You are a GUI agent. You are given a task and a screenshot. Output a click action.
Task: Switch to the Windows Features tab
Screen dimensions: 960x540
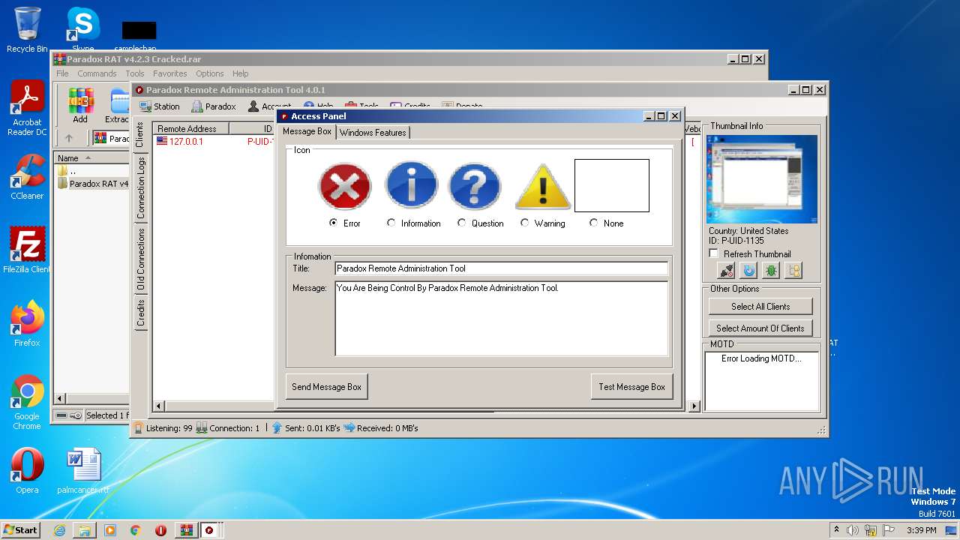pos(373,133)
